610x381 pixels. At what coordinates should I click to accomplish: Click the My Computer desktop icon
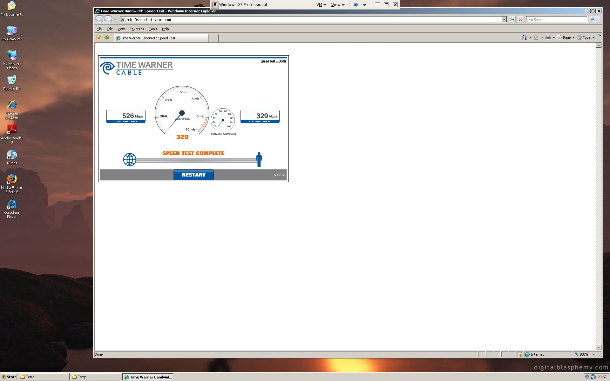pyautogui.click(x=12, y=33)
